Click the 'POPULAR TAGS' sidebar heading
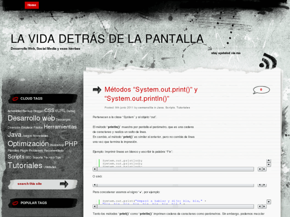290x217 pixels. tap(34, 203)
